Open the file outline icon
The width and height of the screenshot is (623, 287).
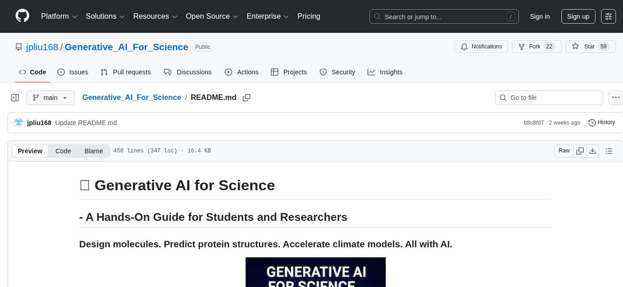click(609, 150)
